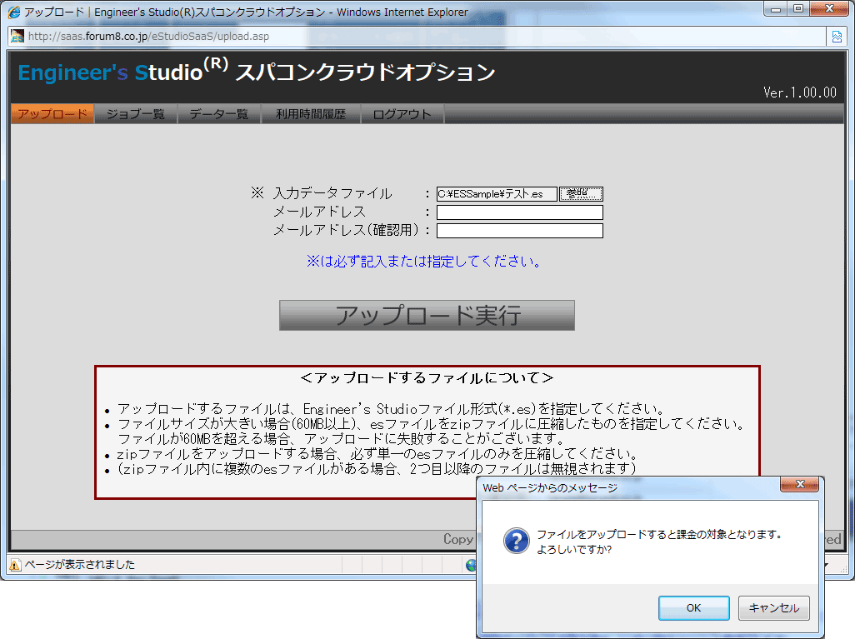Open the 利用時間履歴 tab
The height and width of the screenshot is (639, 855).
tap(311, 114)
